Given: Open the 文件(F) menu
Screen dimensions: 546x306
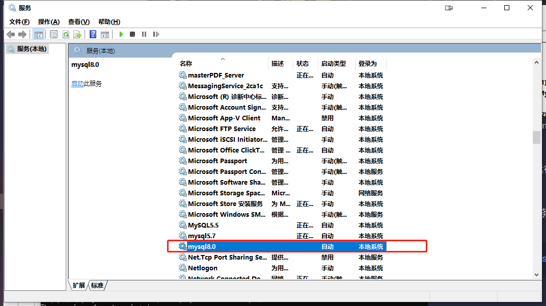Looking at the screenshot, I should pos(19,22).
